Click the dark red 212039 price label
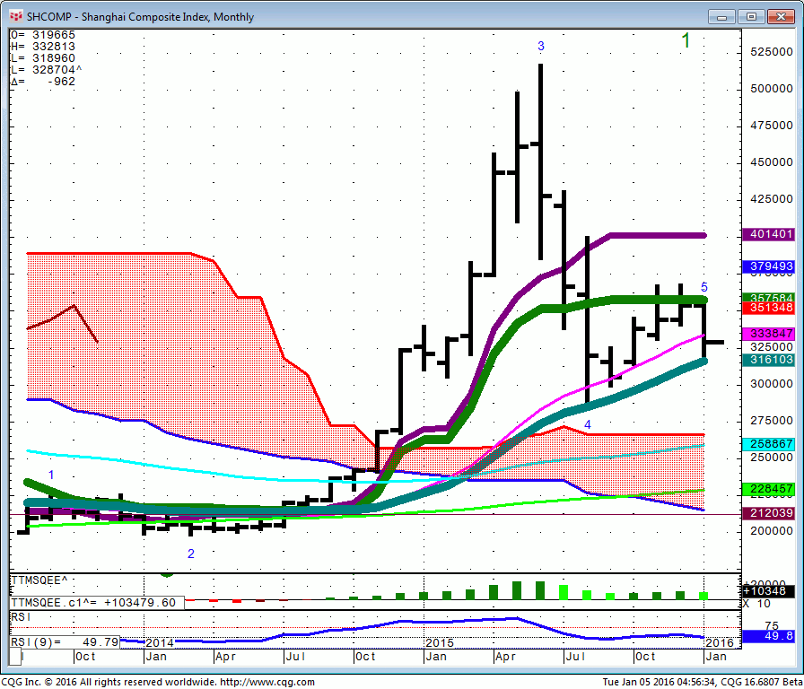The height and width of the screenshot is (689, 804). (770, 513)
